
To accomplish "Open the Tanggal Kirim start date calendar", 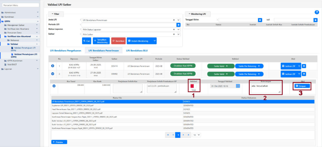I will click(x=260, y=20).
